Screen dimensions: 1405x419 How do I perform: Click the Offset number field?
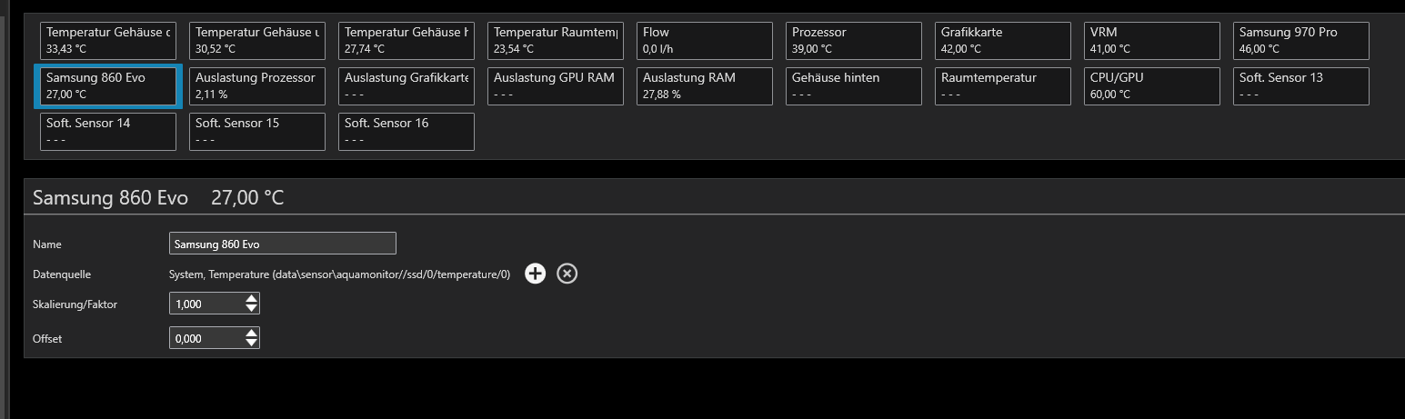coord(206,338)
